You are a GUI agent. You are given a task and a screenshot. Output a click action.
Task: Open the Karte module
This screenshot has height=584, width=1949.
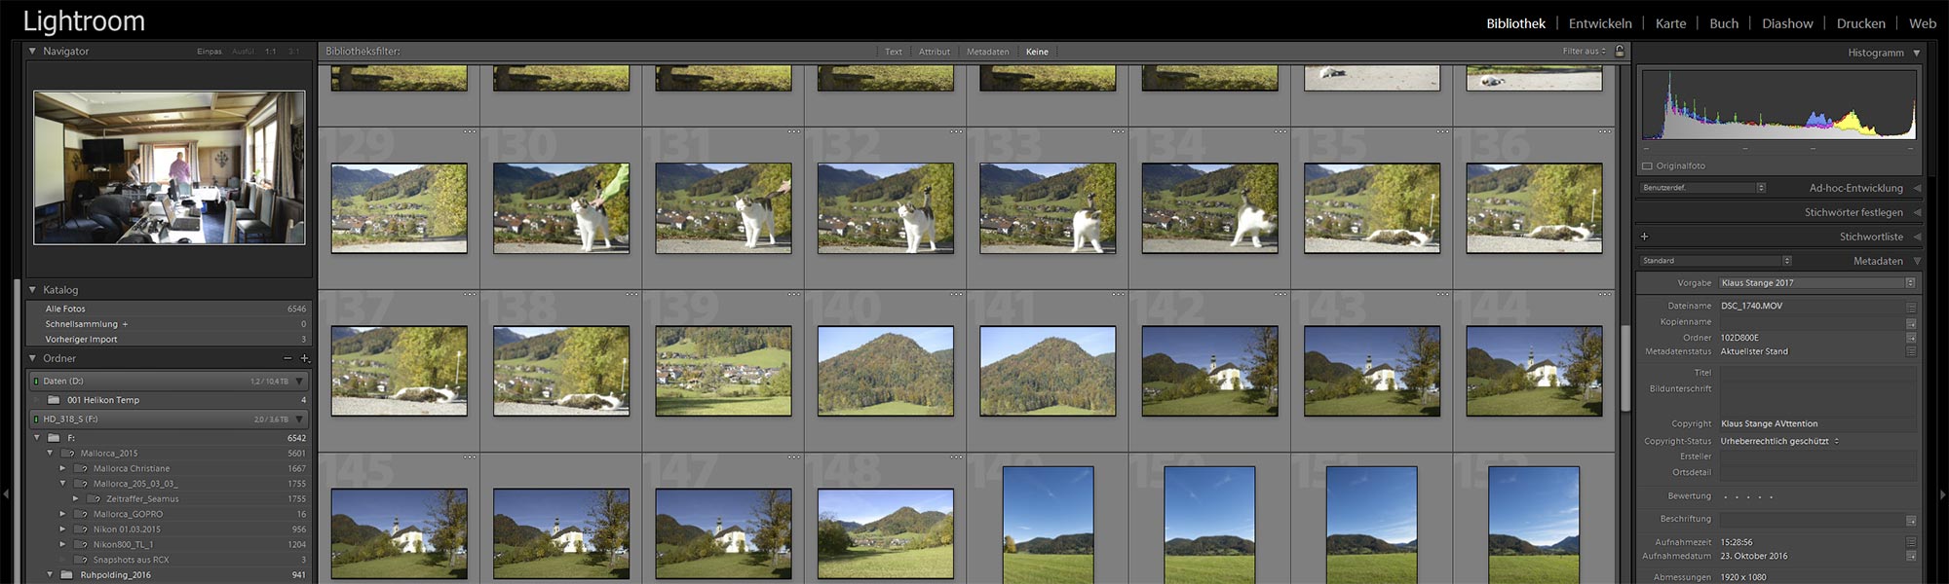click(x=1670, y=23)
